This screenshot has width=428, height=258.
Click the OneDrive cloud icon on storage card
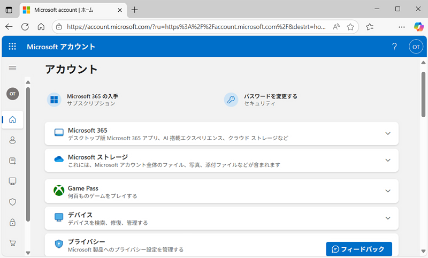59,160
